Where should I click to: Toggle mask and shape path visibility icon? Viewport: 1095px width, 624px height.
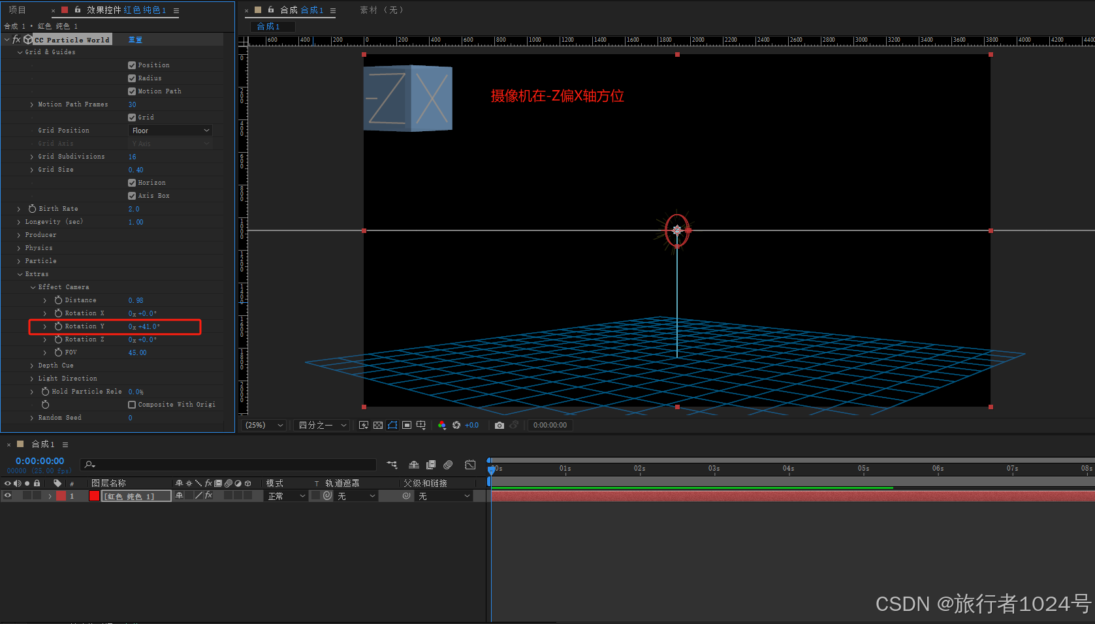392,425
